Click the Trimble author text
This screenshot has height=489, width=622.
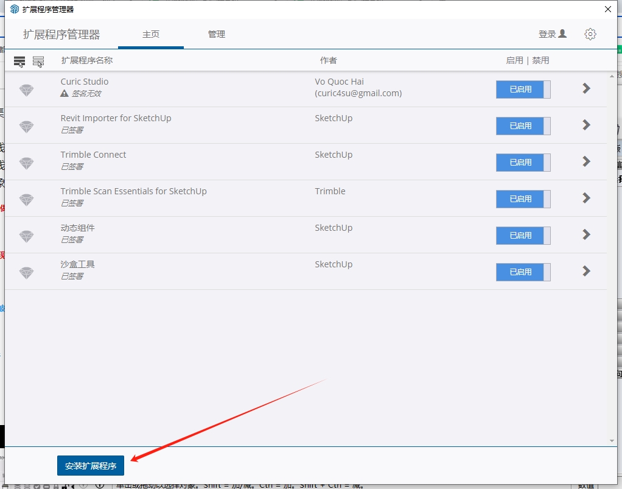pos(330,191)
